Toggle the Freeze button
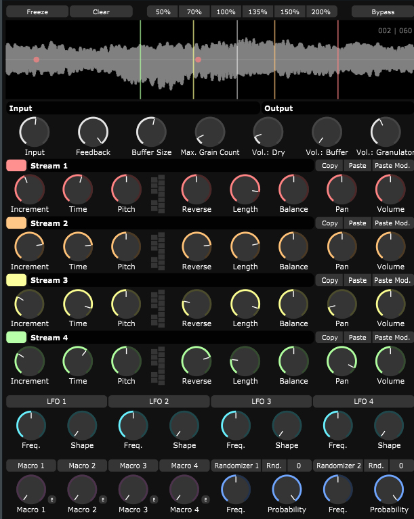 coord(37,12)
